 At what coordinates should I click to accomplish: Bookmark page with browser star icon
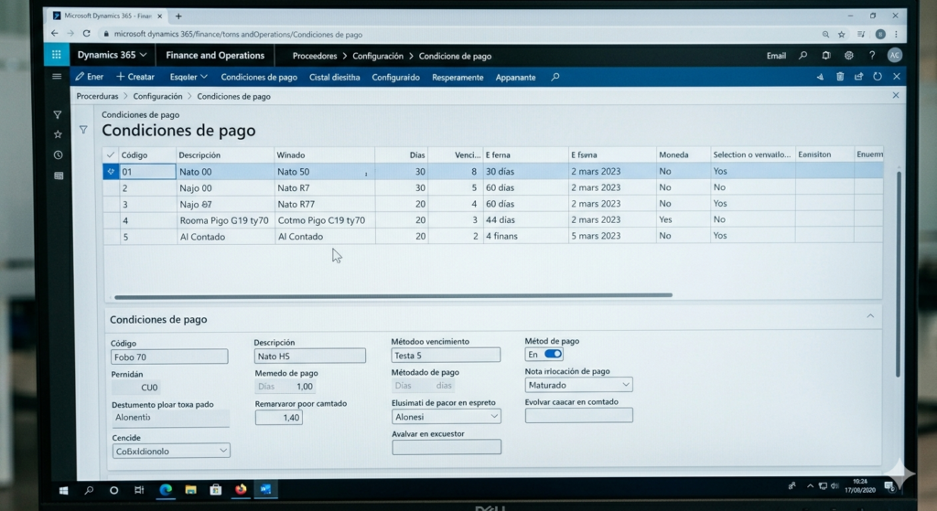[842, 35]
